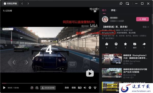
Task: Collapse description with 收起
Action: click(x=146, y=27)
